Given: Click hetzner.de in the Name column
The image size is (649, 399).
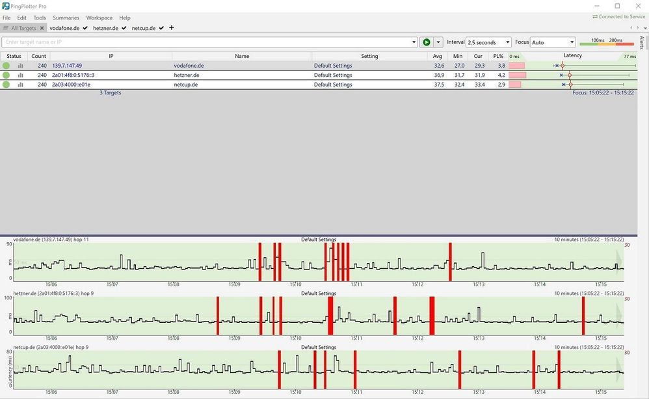Looking at the screenshot, I should click(187, 75).
